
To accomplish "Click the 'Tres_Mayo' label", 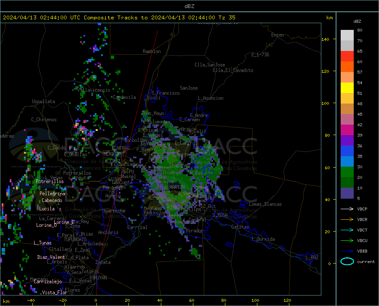I will (152, 113).
